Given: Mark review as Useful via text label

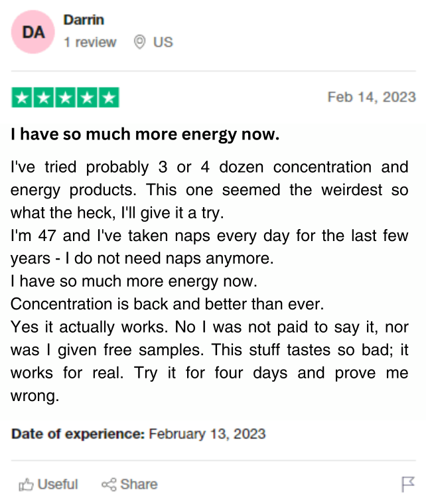Looking at the screenshot, I should (58, 484).
